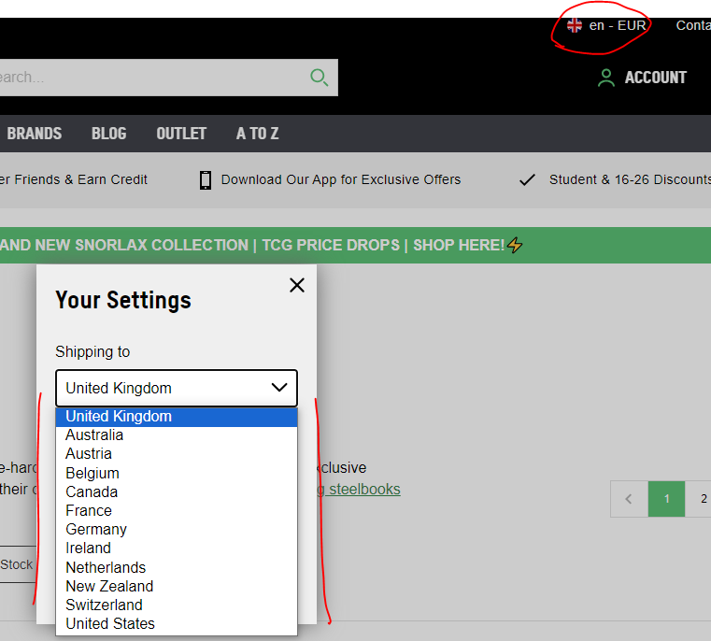
Task: Click the lightning bolt icon in banner
Action: tap(515, 245)
